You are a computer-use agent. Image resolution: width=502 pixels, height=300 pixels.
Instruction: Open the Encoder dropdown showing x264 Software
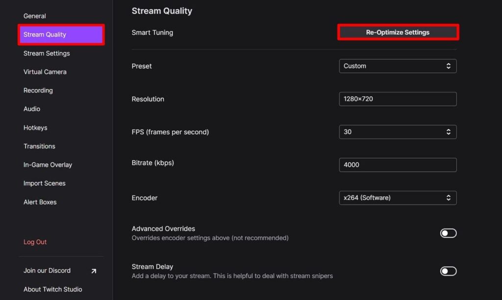click(398, 198)
